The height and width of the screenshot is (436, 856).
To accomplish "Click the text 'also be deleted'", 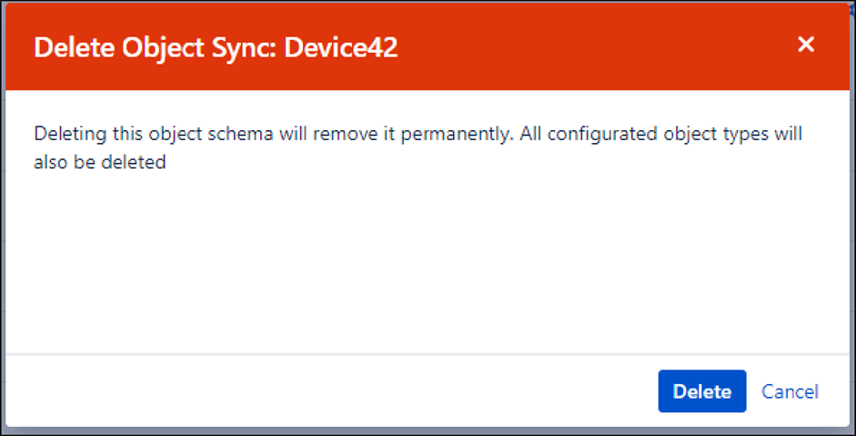I will [100, 163].
